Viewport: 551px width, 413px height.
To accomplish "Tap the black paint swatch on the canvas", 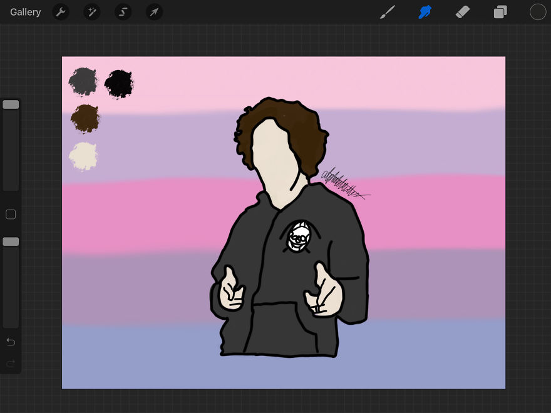I will pyautogui.click(x=119, y=82).
